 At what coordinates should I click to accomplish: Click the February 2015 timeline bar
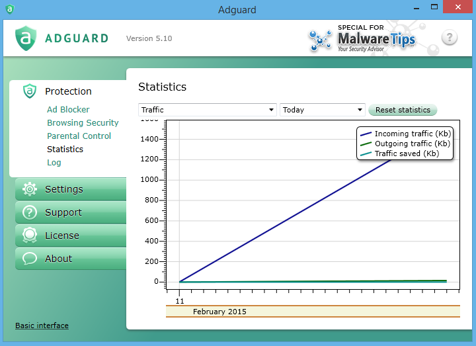pos(313,312)
